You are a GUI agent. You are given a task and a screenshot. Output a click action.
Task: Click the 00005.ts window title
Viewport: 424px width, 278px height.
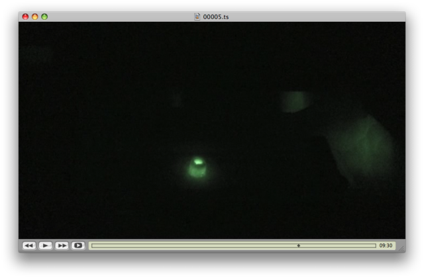pyautogui.click(x=216, y=17)
